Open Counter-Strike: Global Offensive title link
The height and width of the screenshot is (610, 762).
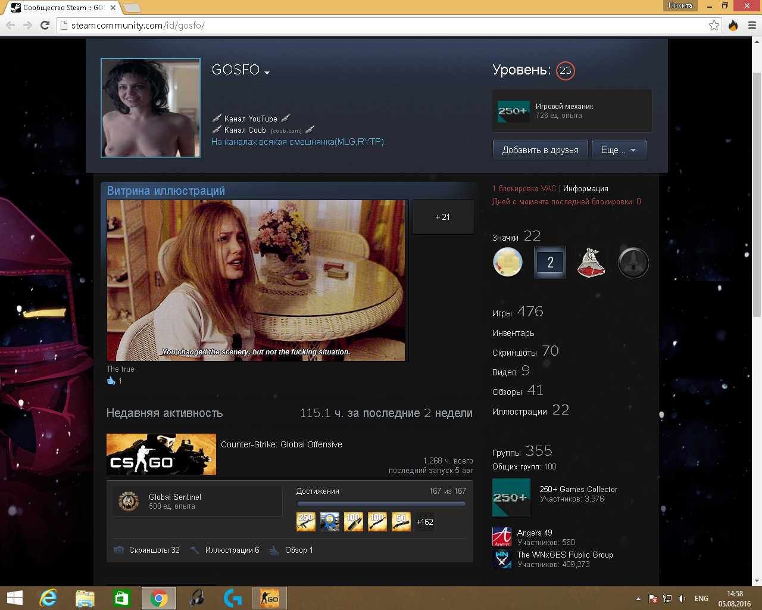pyautogui.click(x=282, y=444)
